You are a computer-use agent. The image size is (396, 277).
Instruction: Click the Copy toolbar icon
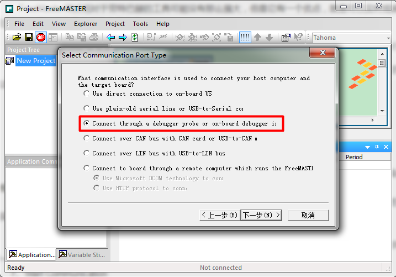(x=70, y=38)
